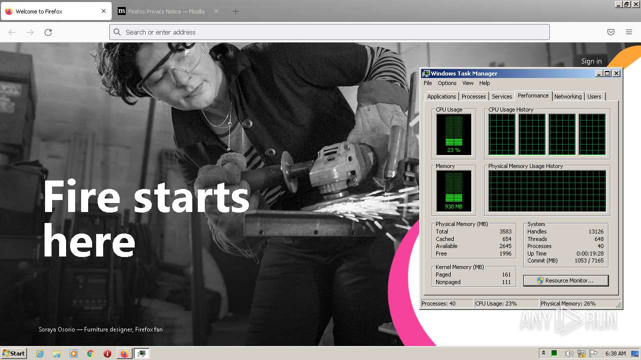Click the Up Time value 0:00:19:28
The width and height of the screenshot is (641, 360).
pyautogui.click(x=590, y=253)
